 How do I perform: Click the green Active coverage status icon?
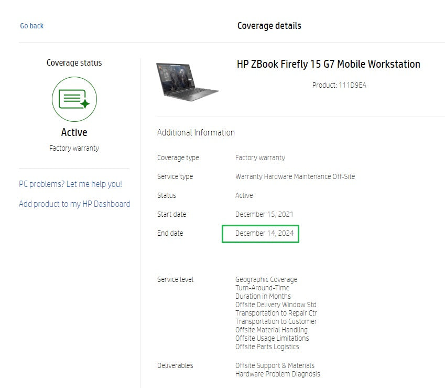click(x=74, y=99)
